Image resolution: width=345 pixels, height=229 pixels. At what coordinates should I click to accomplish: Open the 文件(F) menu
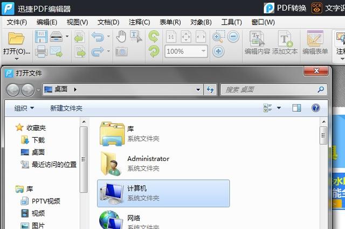pyautogui.click(x=17, y=22)
